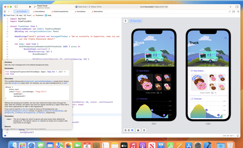Screen dimensions: 243x148
Task: Open the body symbol breadcrumb
Action: click(48, 15)
